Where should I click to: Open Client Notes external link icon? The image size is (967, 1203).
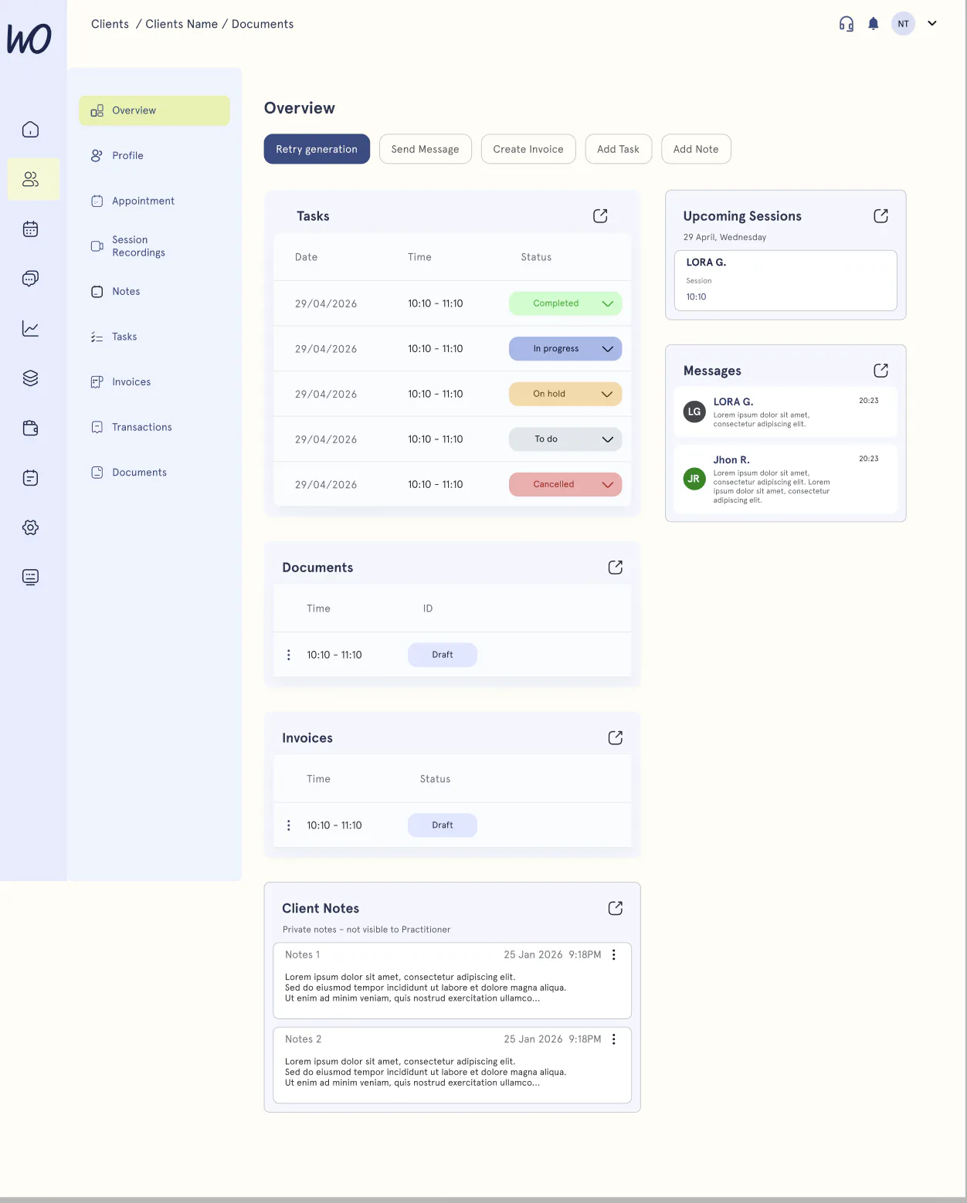pyautogui.click(x=616, y=908)
